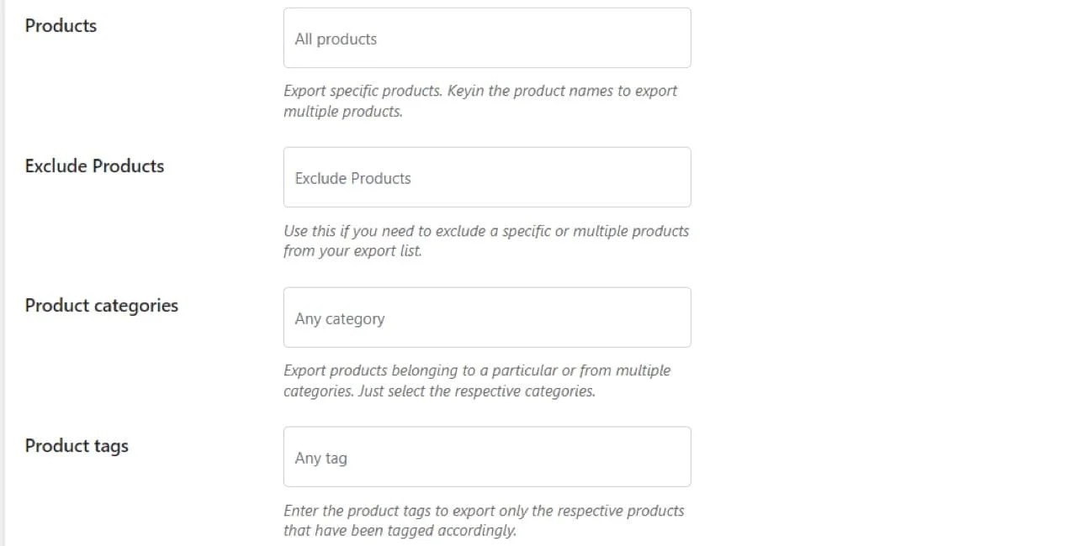This screenshot has width=1070, height=546.
Task: Click the 'Any tag' placeholder text
Action: click(x=320, y=458)
